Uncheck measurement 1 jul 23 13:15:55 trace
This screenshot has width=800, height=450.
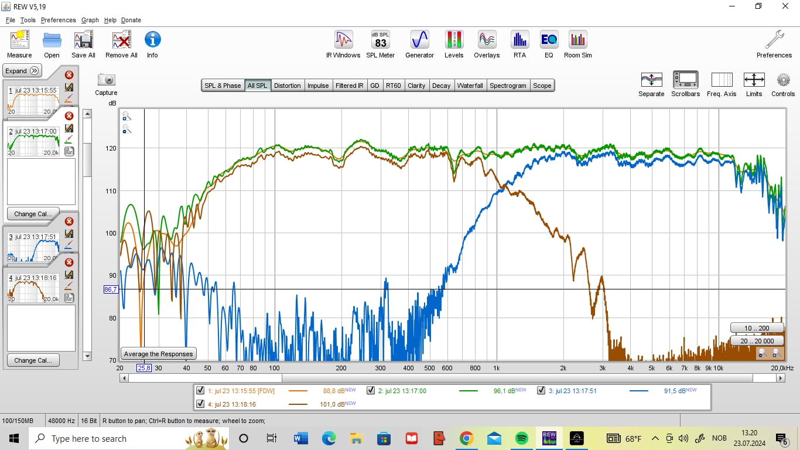pos(200,391)
